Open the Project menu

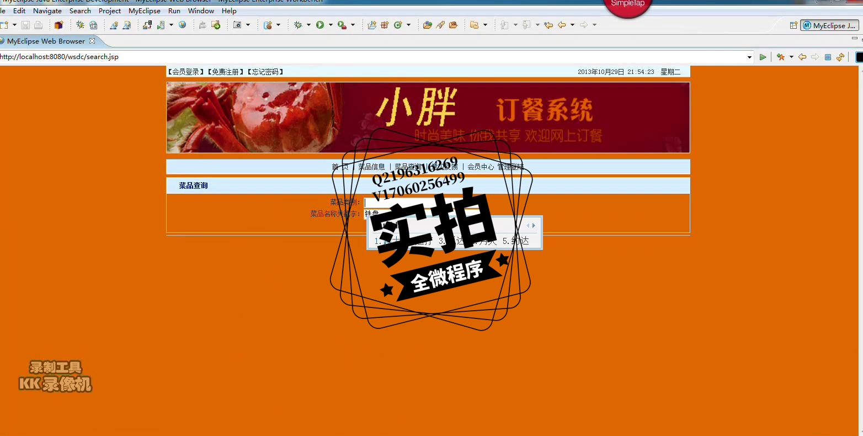coord(110,10)
